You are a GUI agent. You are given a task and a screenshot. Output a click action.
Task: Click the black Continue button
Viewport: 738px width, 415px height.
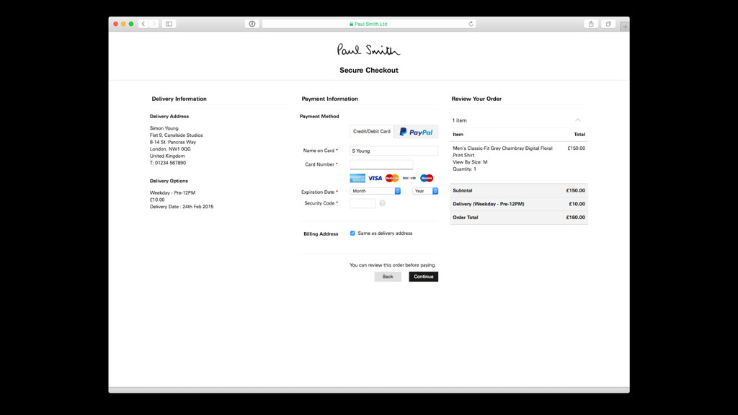click(x=424, y=277)
